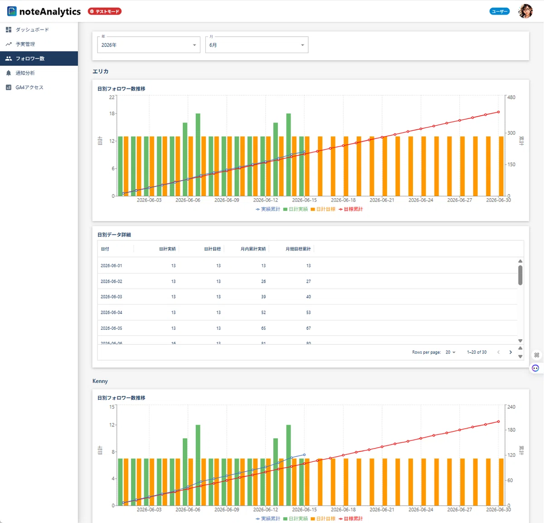Viewport: 544px width, 523px height.
Task: Open the user avatar menu
Action: point(525,11)
